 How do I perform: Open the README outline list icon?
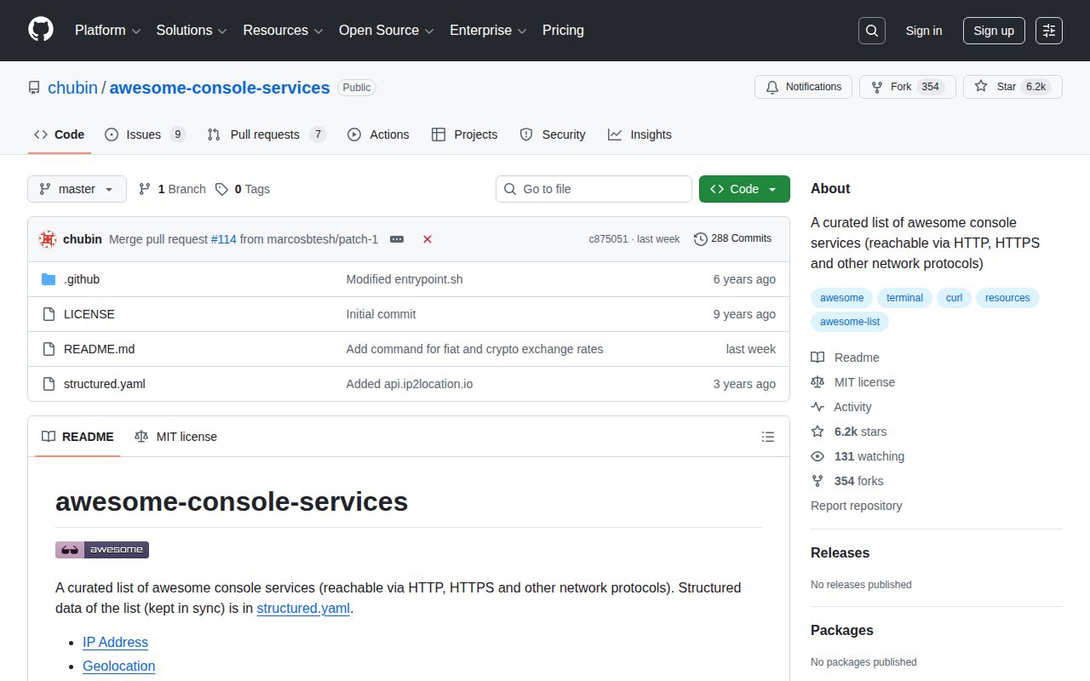click(x=767, y=436)
